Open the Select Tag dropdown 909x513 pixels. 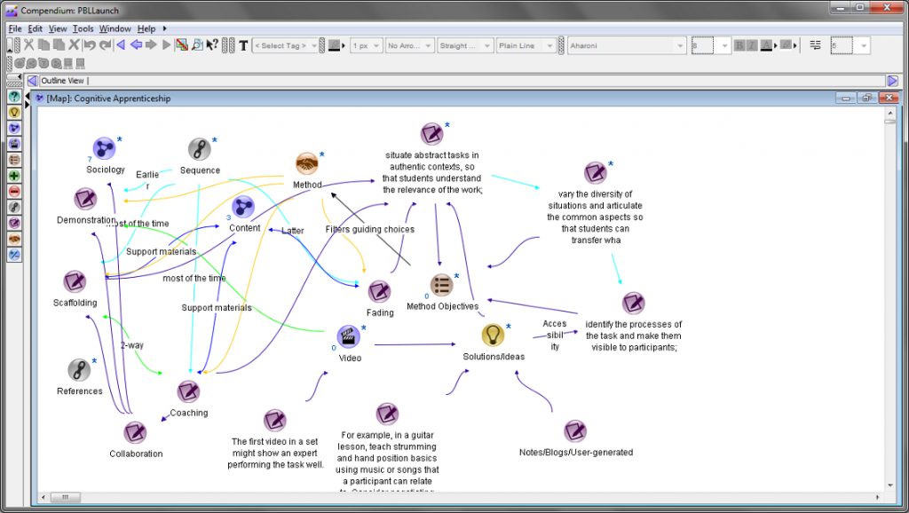[x=286, y=46]
